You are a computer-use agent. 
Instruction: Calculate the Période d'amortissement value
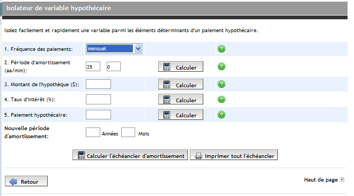(181, 67)
